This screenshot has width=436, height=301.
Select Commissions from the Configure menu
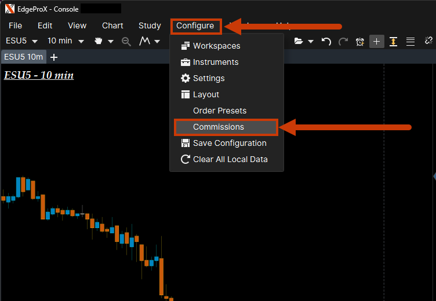[219, 127]
